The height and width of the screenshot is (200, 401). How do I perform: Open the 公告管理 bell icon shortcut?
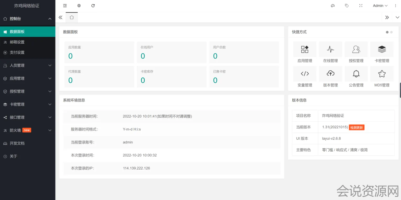click(356, 74)
